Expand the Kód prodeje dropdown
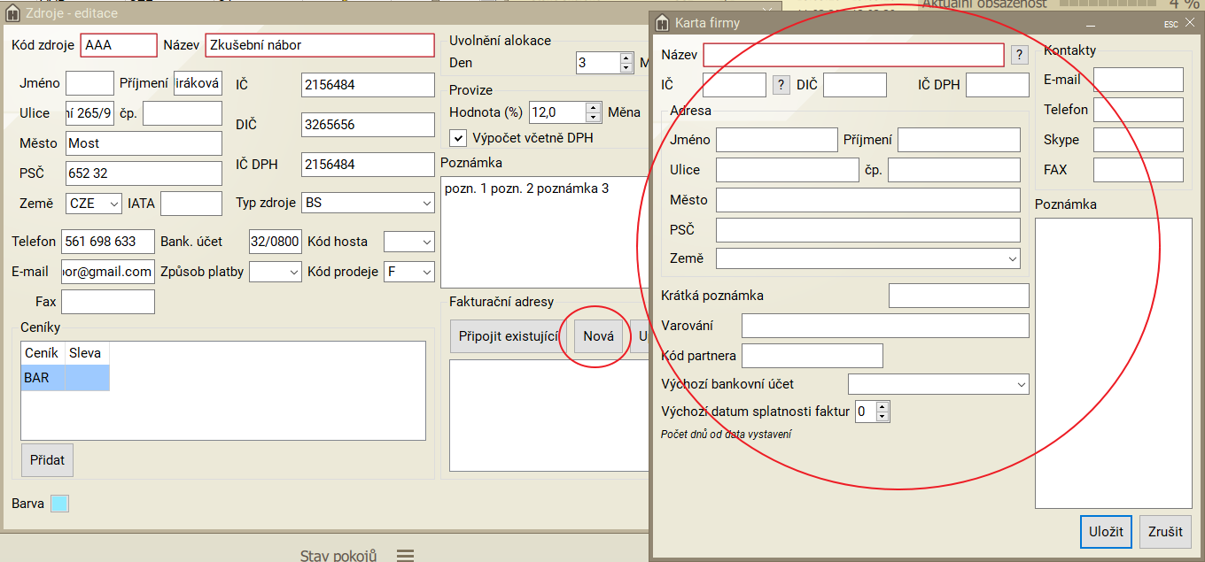 [x=409, y=272]
